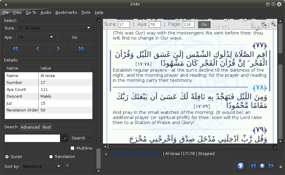Expand the Aya number dropdown
This screenshot has height=175, width=285.
[x=51, y=37]
